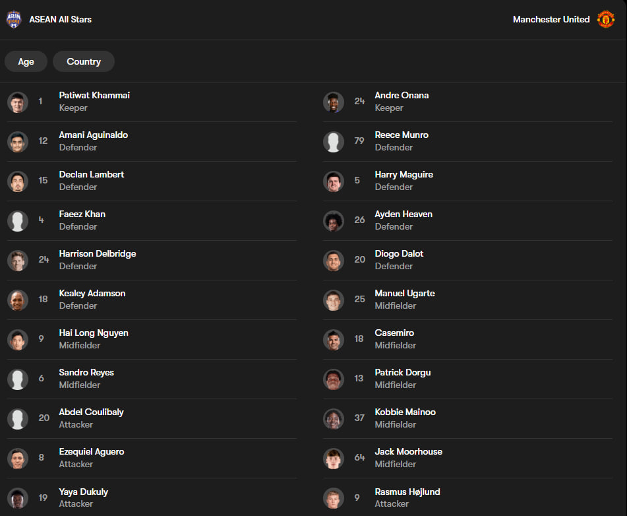The height and width of the screenshot is (516, 627).
Task: Click Jack Moorhouse's player headshot
Action: [334, 459]
